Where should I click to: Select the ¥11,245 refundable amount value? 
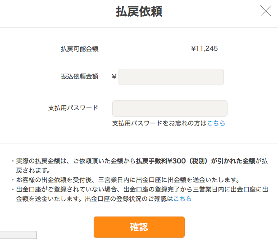coord(205,49)
